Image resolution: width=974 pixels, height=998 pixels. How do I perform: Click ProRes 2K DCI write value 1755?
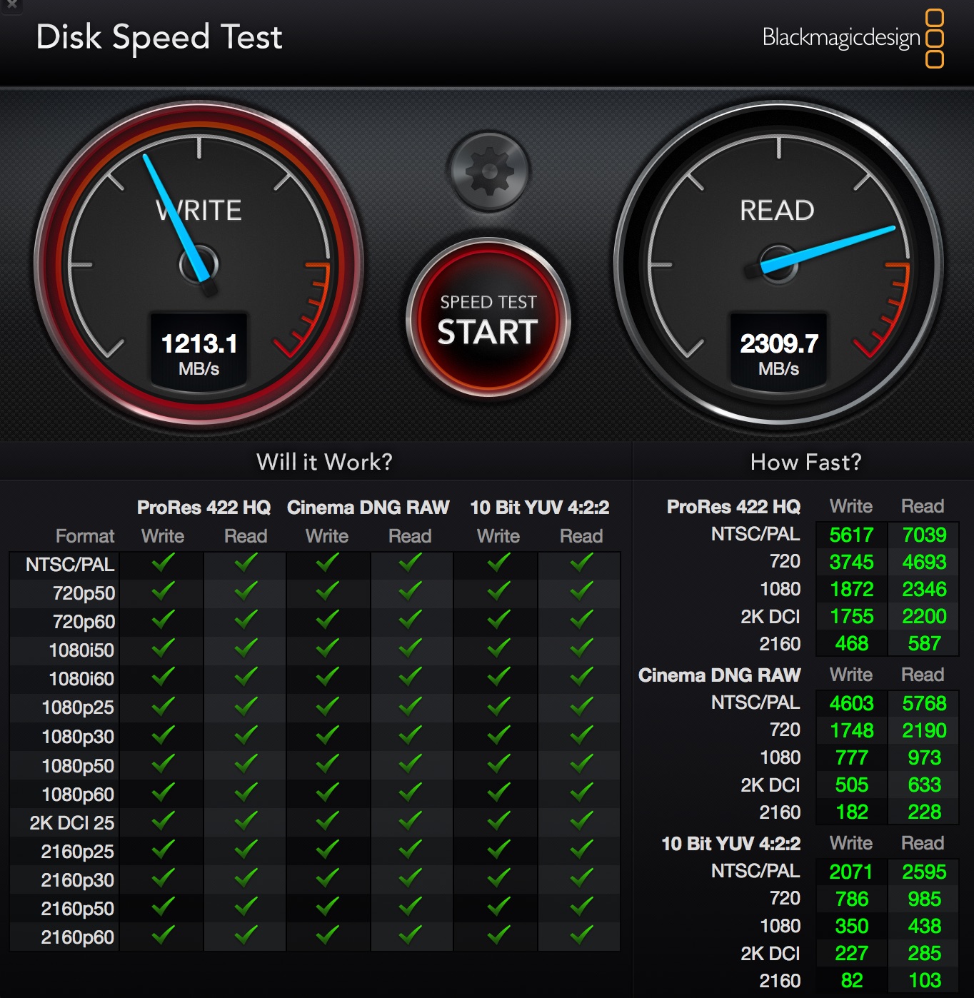(x=851, y=616)
